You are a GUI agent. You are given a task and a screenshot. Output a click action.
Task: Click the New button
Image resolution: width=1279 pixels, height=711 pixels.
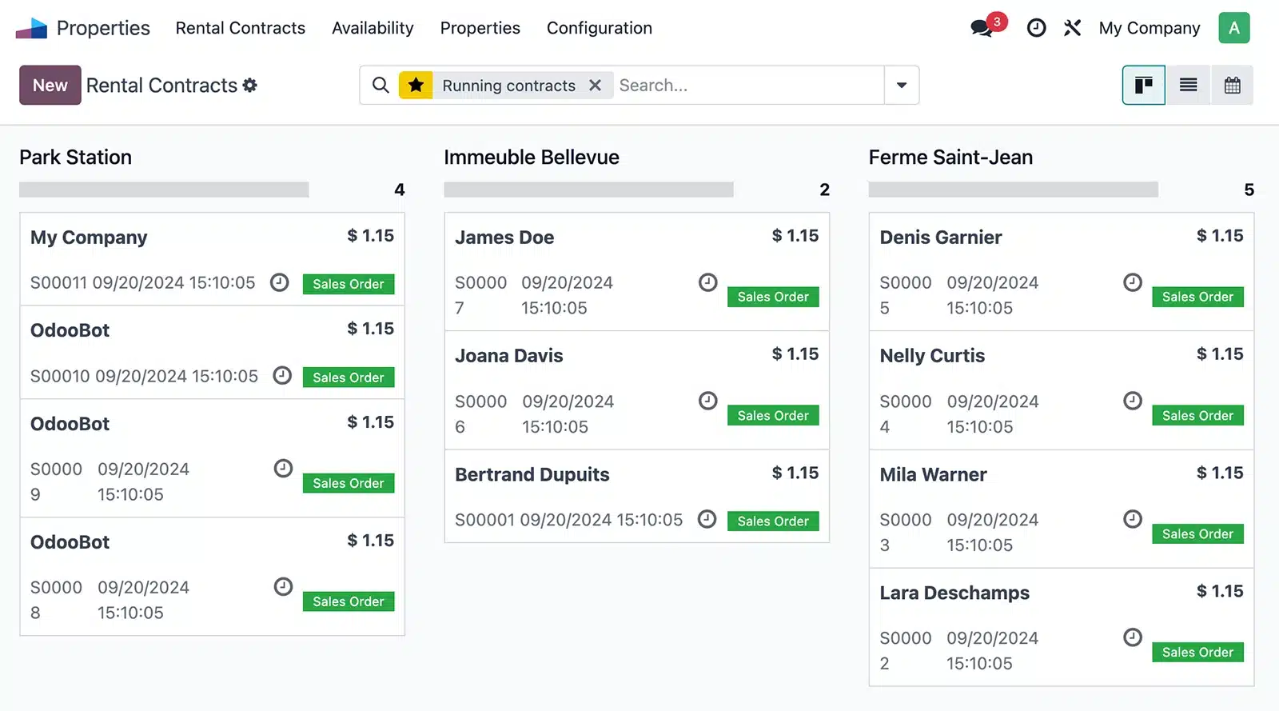(x=50, y=86)
